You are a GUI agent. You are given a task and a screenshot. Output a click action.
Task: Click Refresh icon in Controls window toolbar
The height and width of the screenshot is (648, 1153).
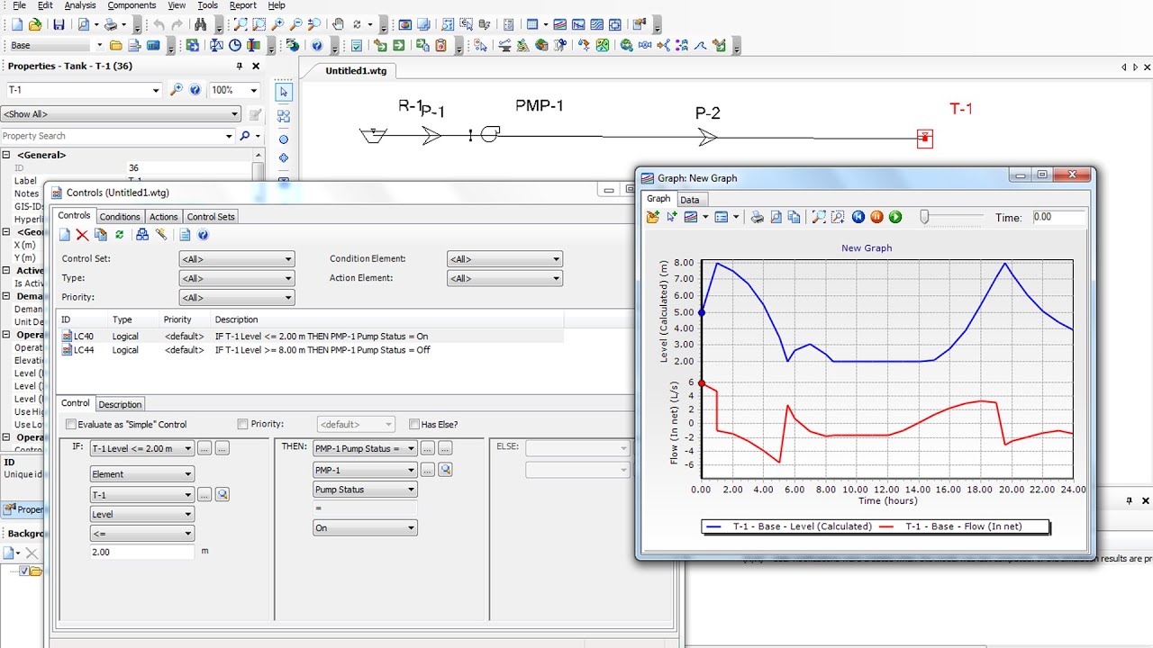(119, 235)
